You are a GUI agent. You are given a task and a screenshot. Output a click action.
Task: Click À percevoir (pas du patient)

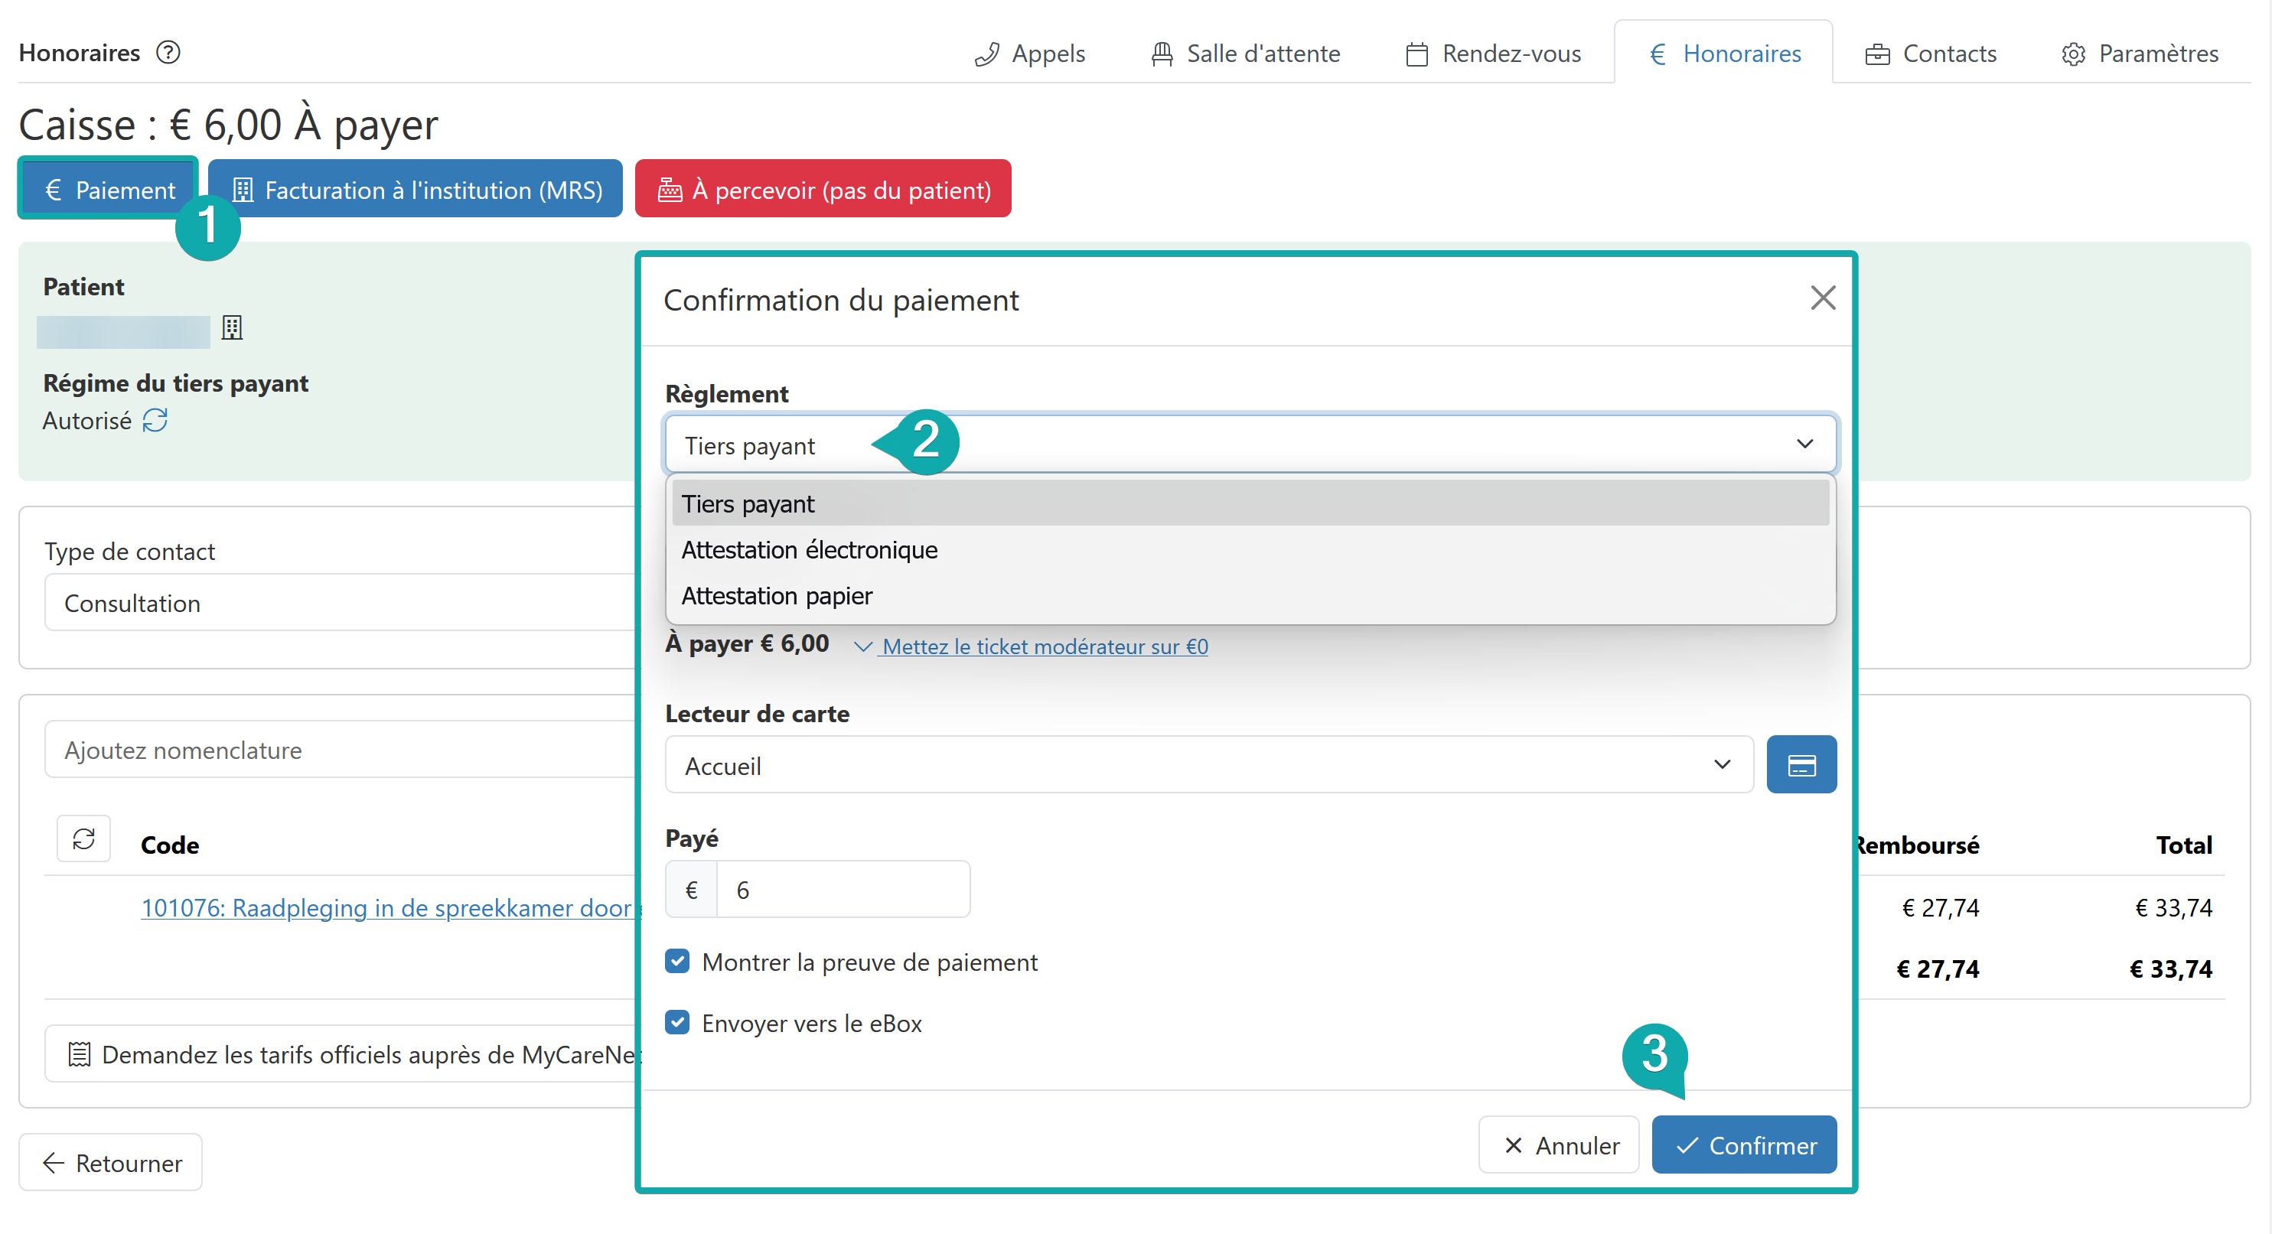click(x=823, y=190)
